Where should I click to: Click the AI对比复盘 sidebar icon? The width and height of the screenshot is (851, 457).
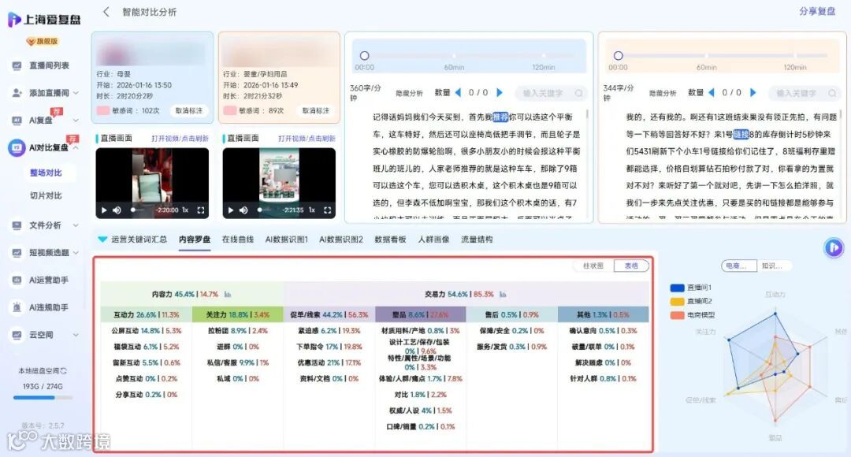click(17, 147)
